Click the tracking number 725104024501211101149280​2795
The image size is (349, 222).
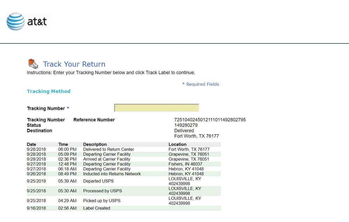[x=210, y=120]
